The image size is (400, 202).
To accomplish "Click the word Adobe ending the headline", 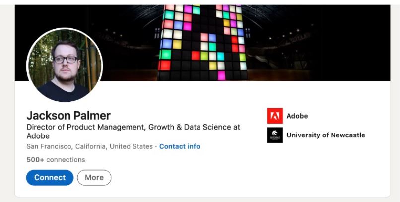I will point(38,136).
